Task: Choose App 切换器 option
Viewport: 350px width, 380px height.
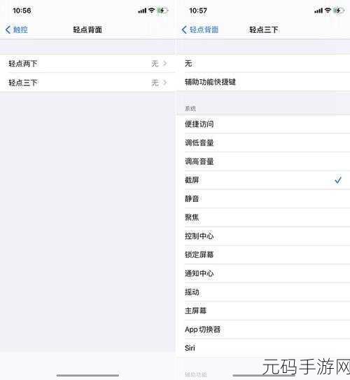Action: pyautogui.click(x=263, y=330)
